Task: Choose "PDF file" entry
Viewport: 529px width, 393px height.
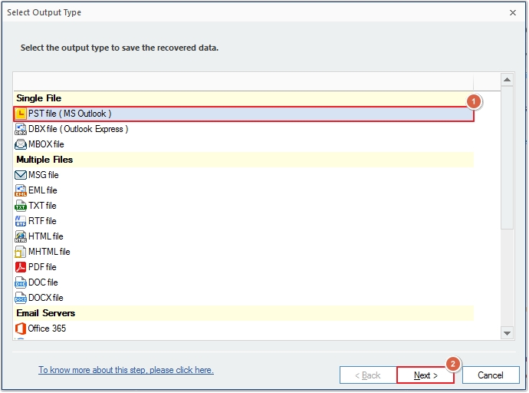Action: [42, 267]
